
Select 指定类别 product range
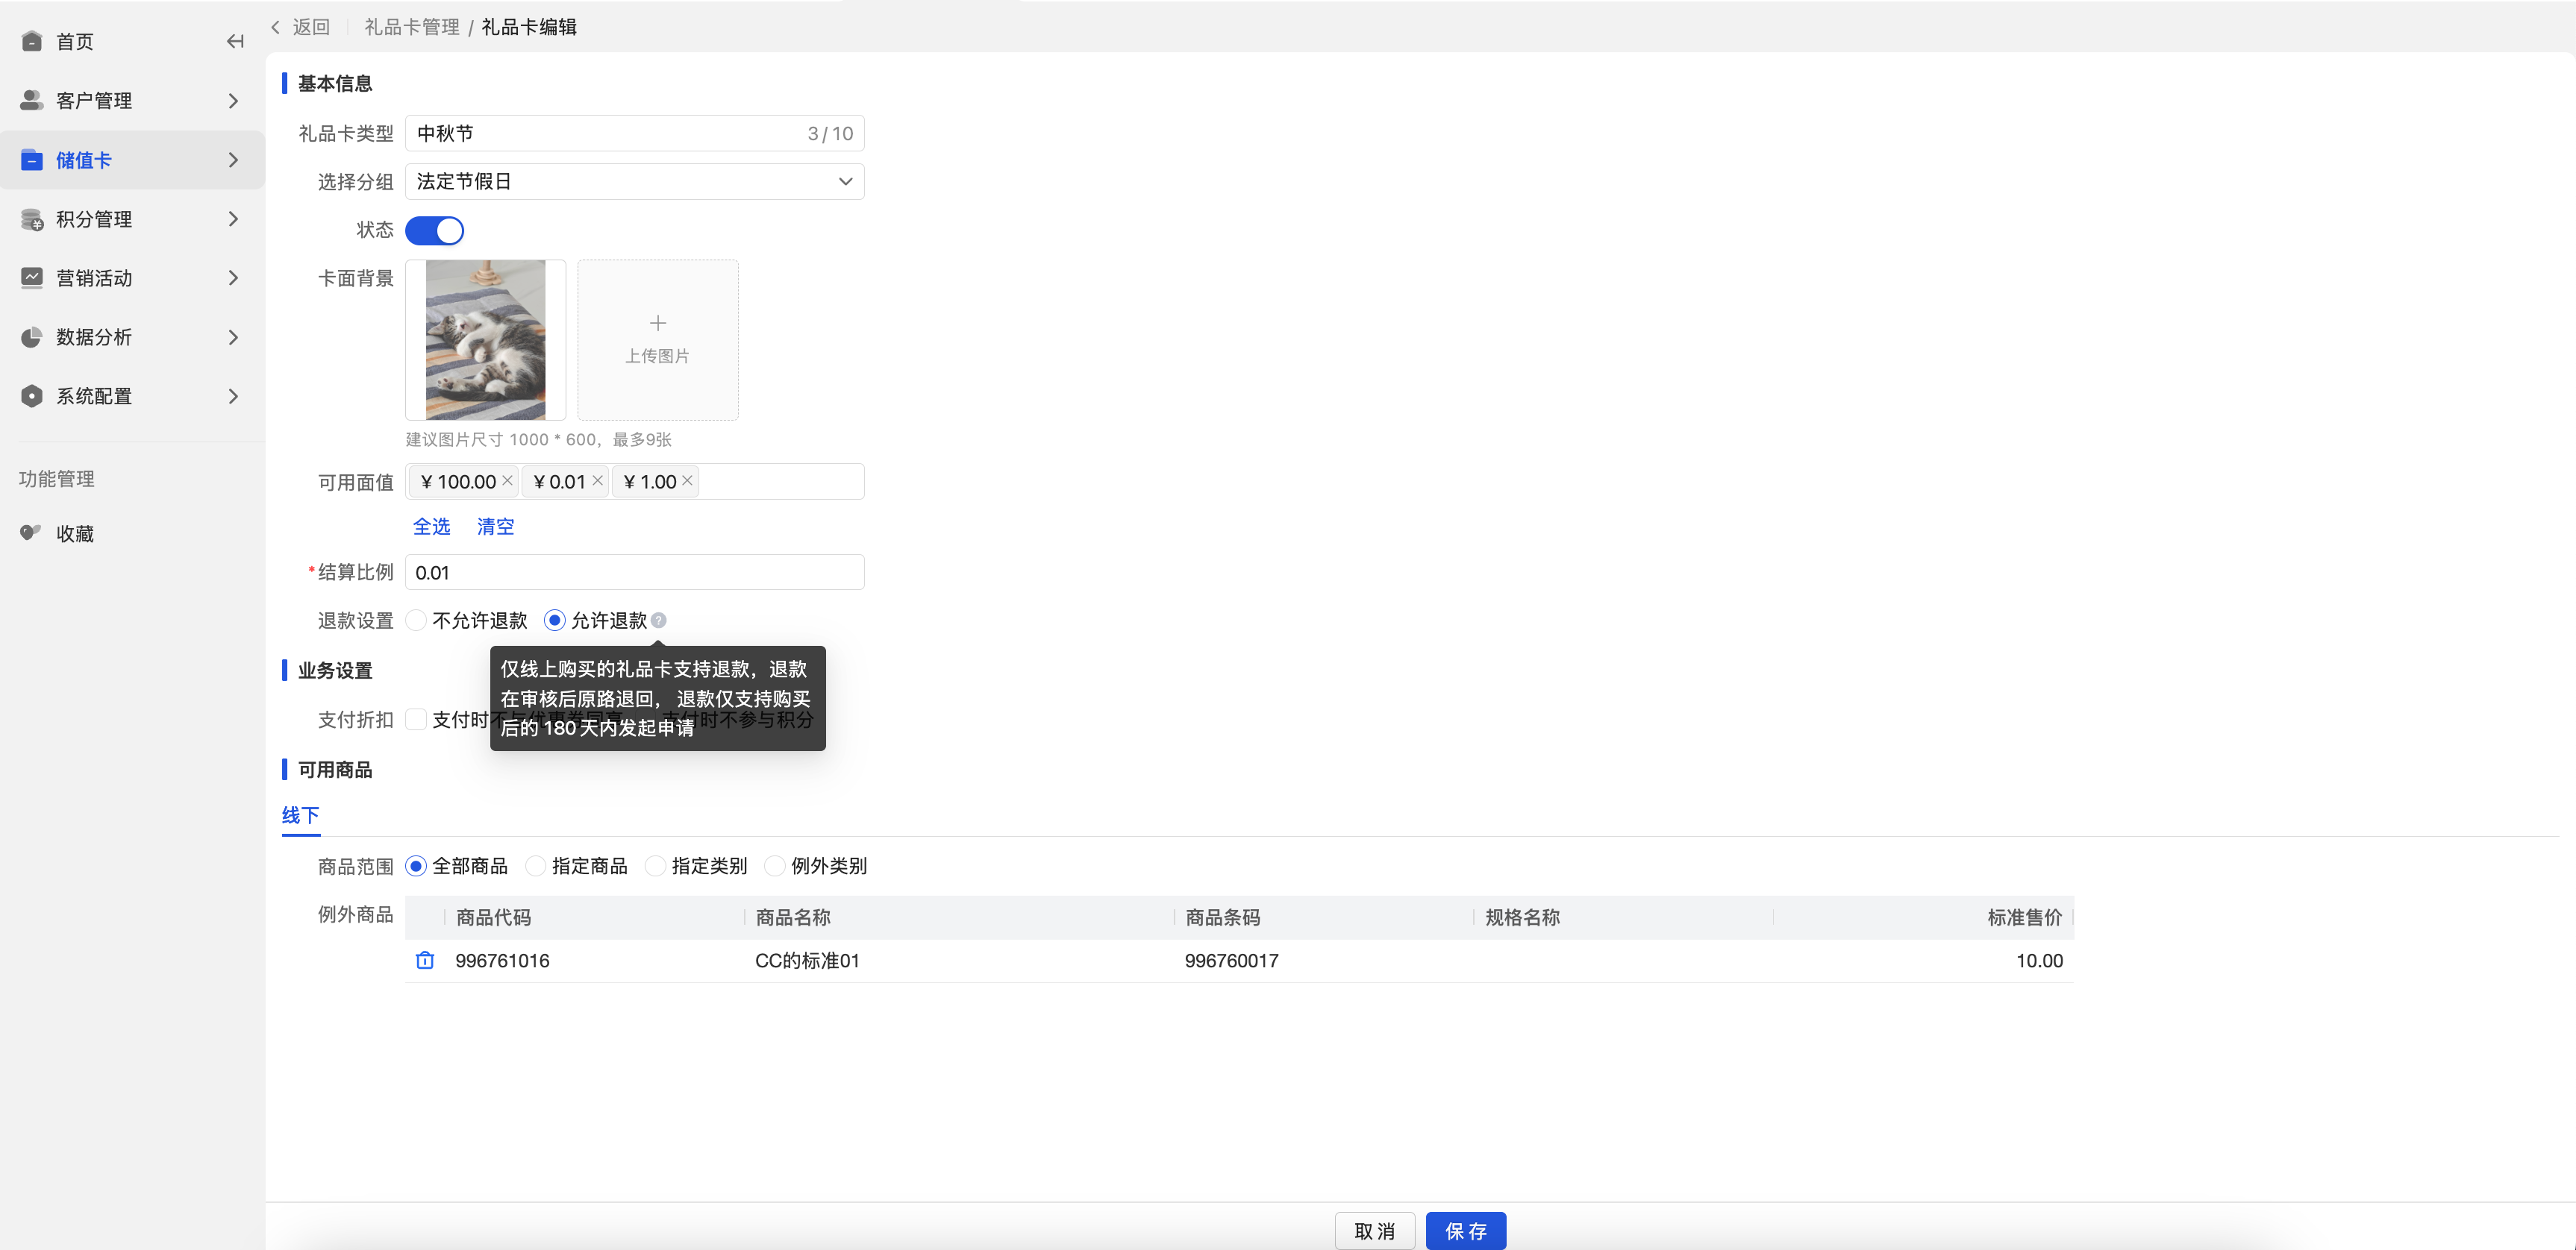(x=655, y=867)
